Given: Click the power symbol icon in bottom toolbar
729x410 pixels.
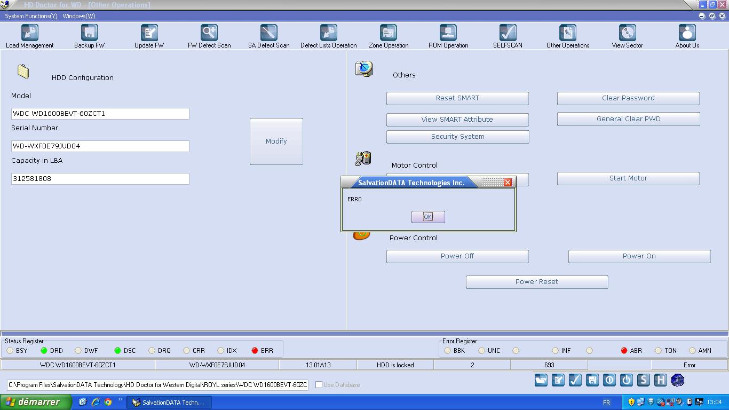Looking at the screenshot, I should [x=627, y=380].
